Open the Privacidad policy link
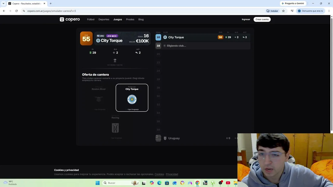The height and width of the screenshot is (187, 333). 172,174
